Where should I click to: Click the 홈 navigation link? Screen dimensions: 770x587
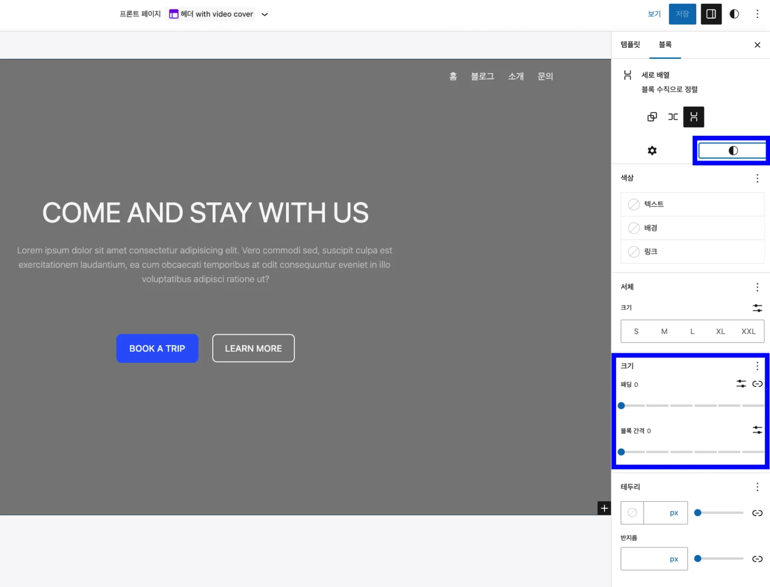pos(453,76)
